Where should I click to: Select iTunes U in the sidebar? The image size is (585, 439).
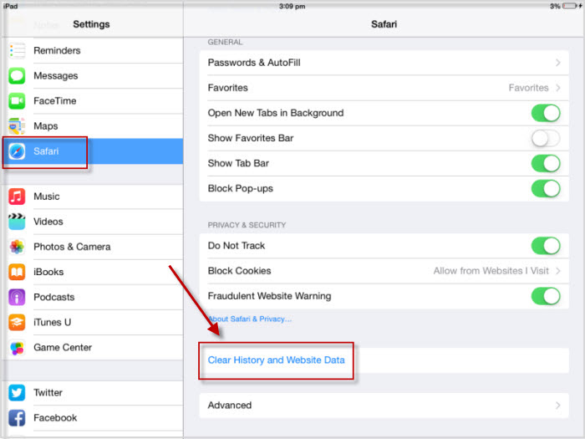pyautogui.click(x=93, y=322)
